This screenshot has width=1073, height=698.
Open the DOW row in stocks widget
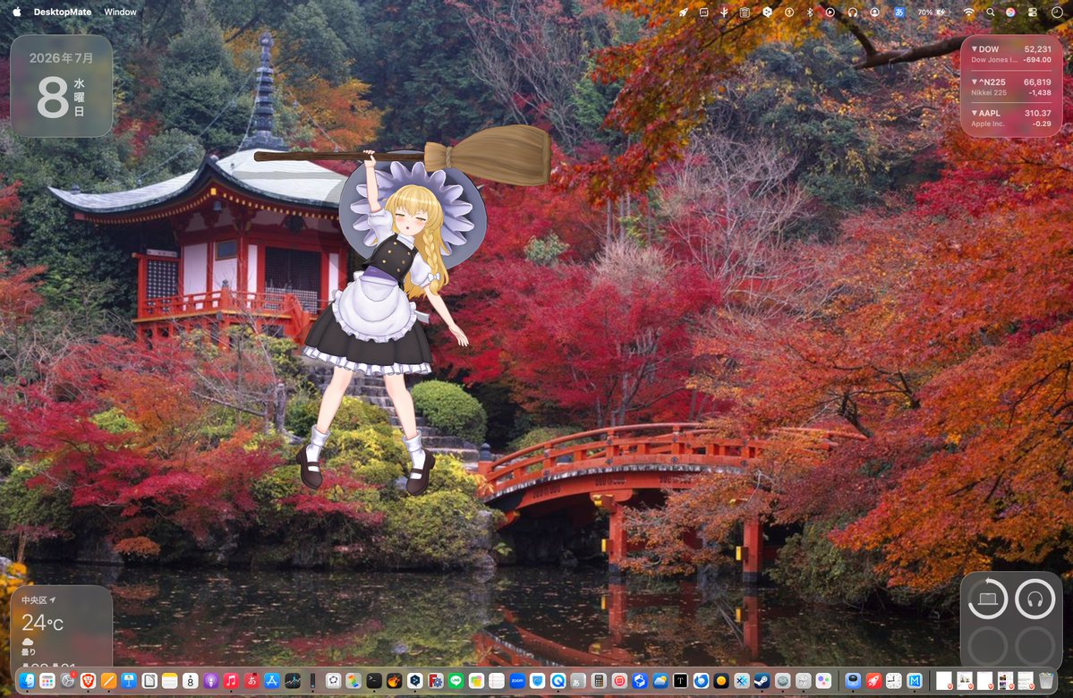(x=1011, y=54)
